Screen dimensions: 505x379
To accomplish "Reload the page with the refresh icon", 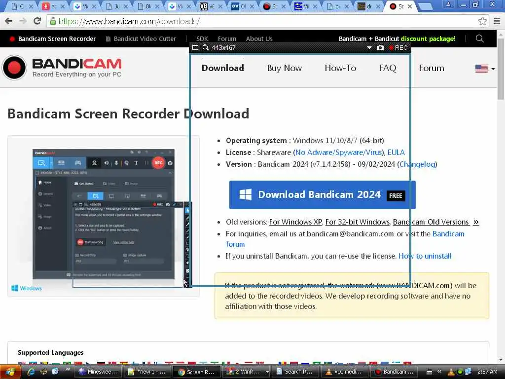I will (37, 21).
